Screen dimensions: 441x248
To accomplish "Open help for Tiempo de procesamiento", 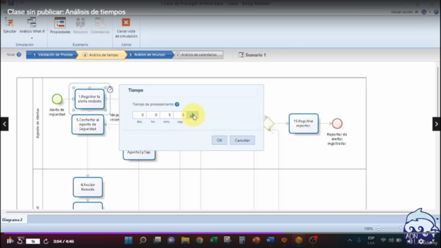I will pyautogui.click(x=177, y=104).
